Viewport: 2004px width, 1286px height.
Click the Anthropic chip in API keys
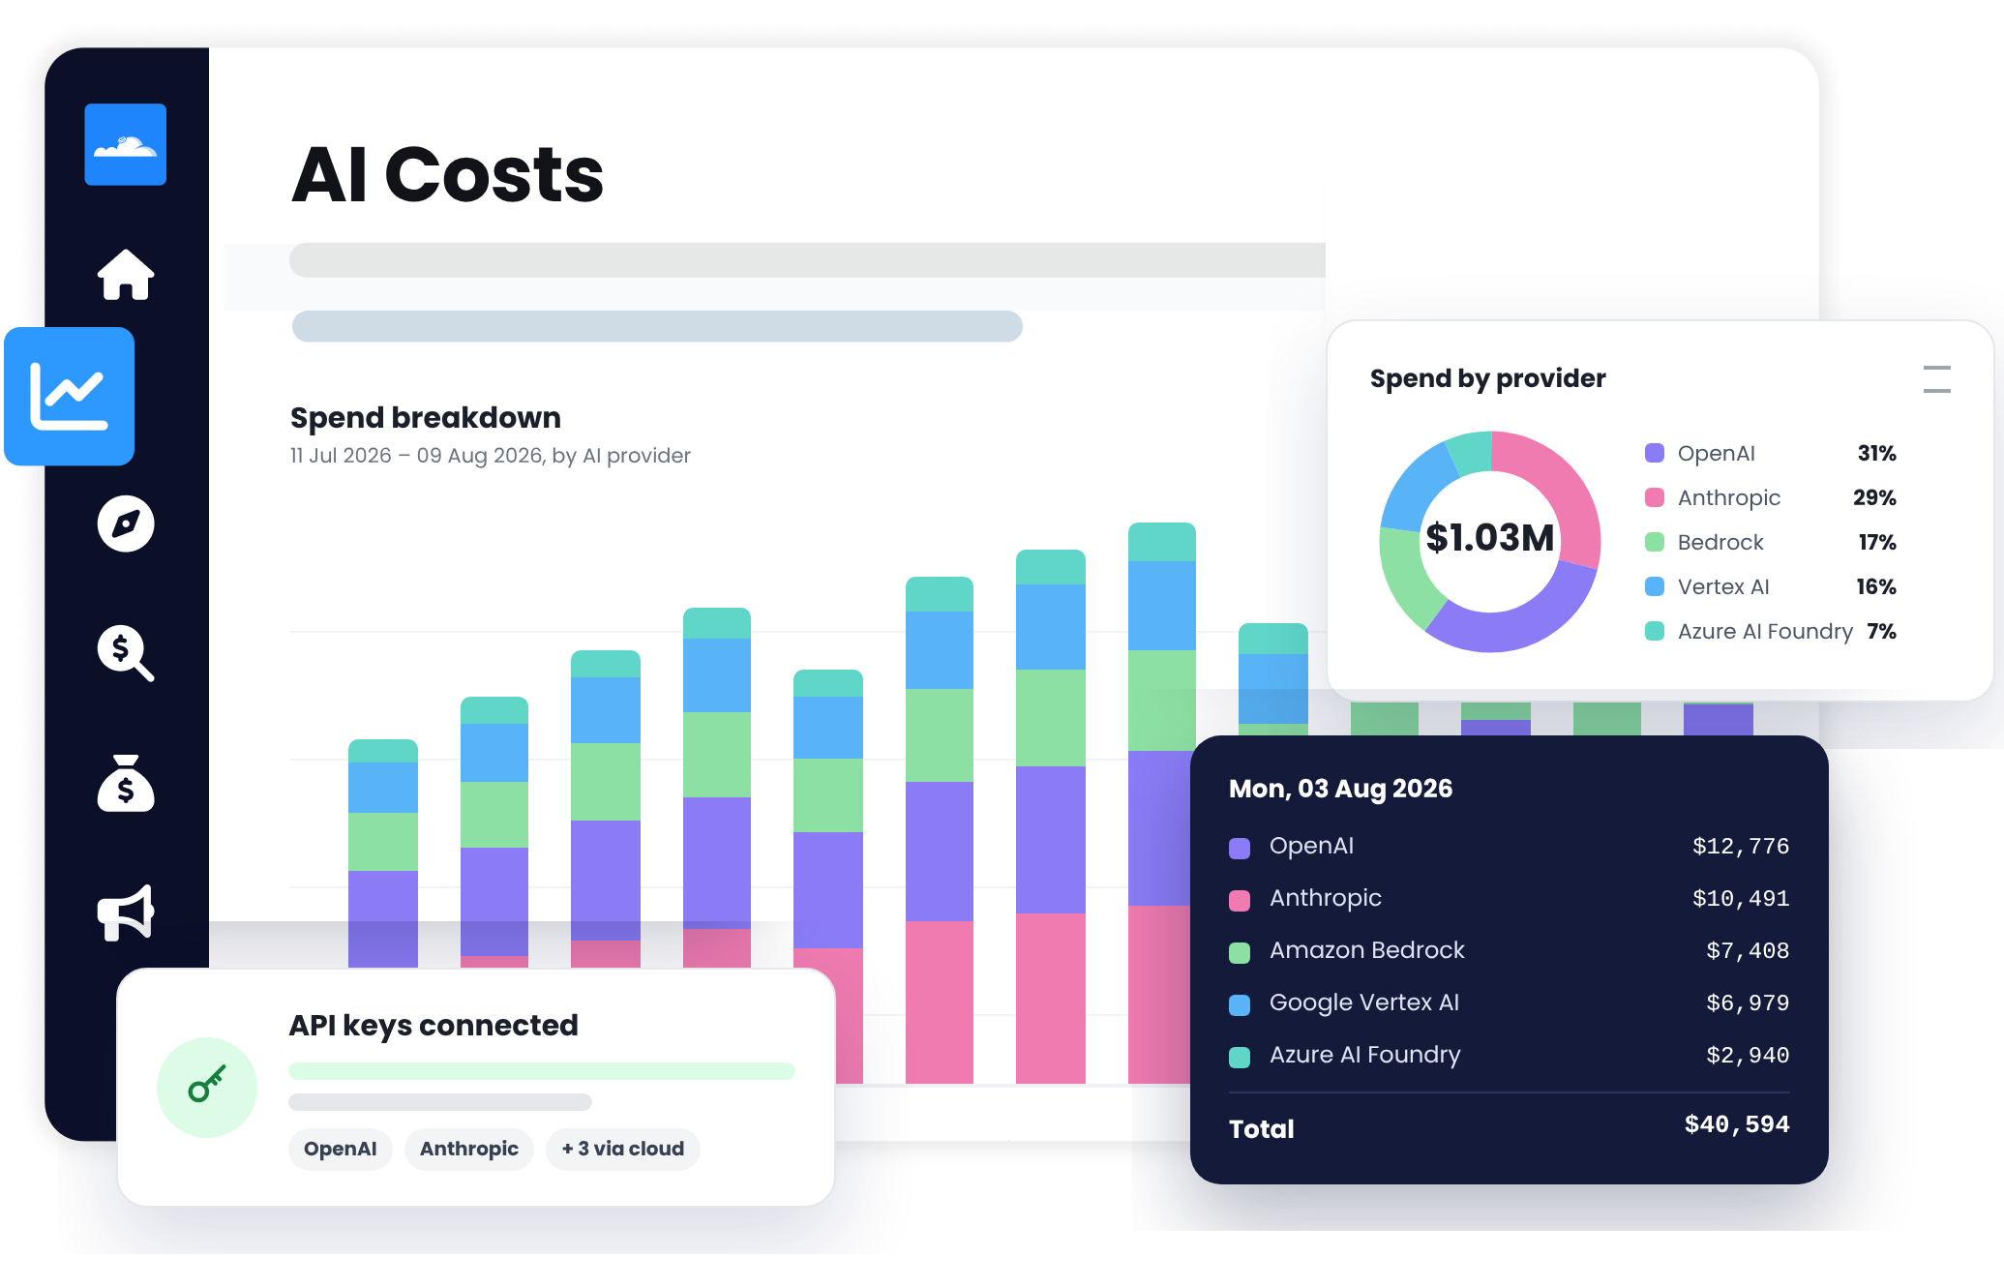tap(469, 1149)
